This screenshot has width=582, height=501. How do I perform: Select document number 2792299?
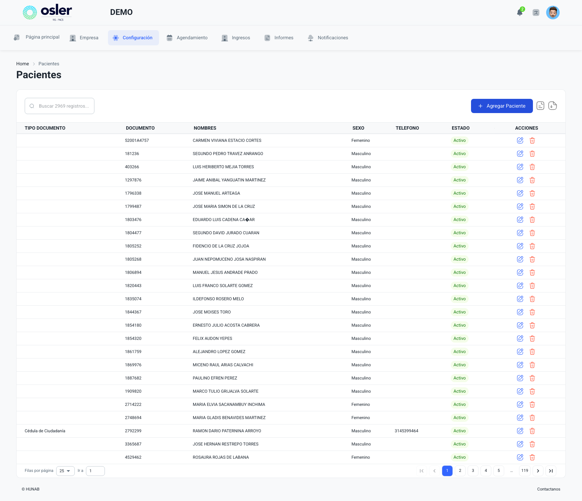pyautogui.click(x=133, y=431)
